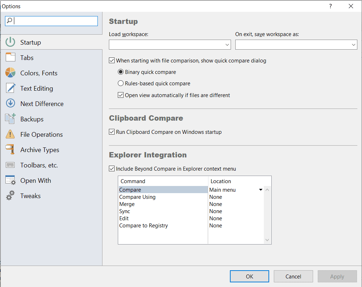Click Location value None for Edit
The height and width of the screenshot is (287, 362).
(x=216, y=218)
